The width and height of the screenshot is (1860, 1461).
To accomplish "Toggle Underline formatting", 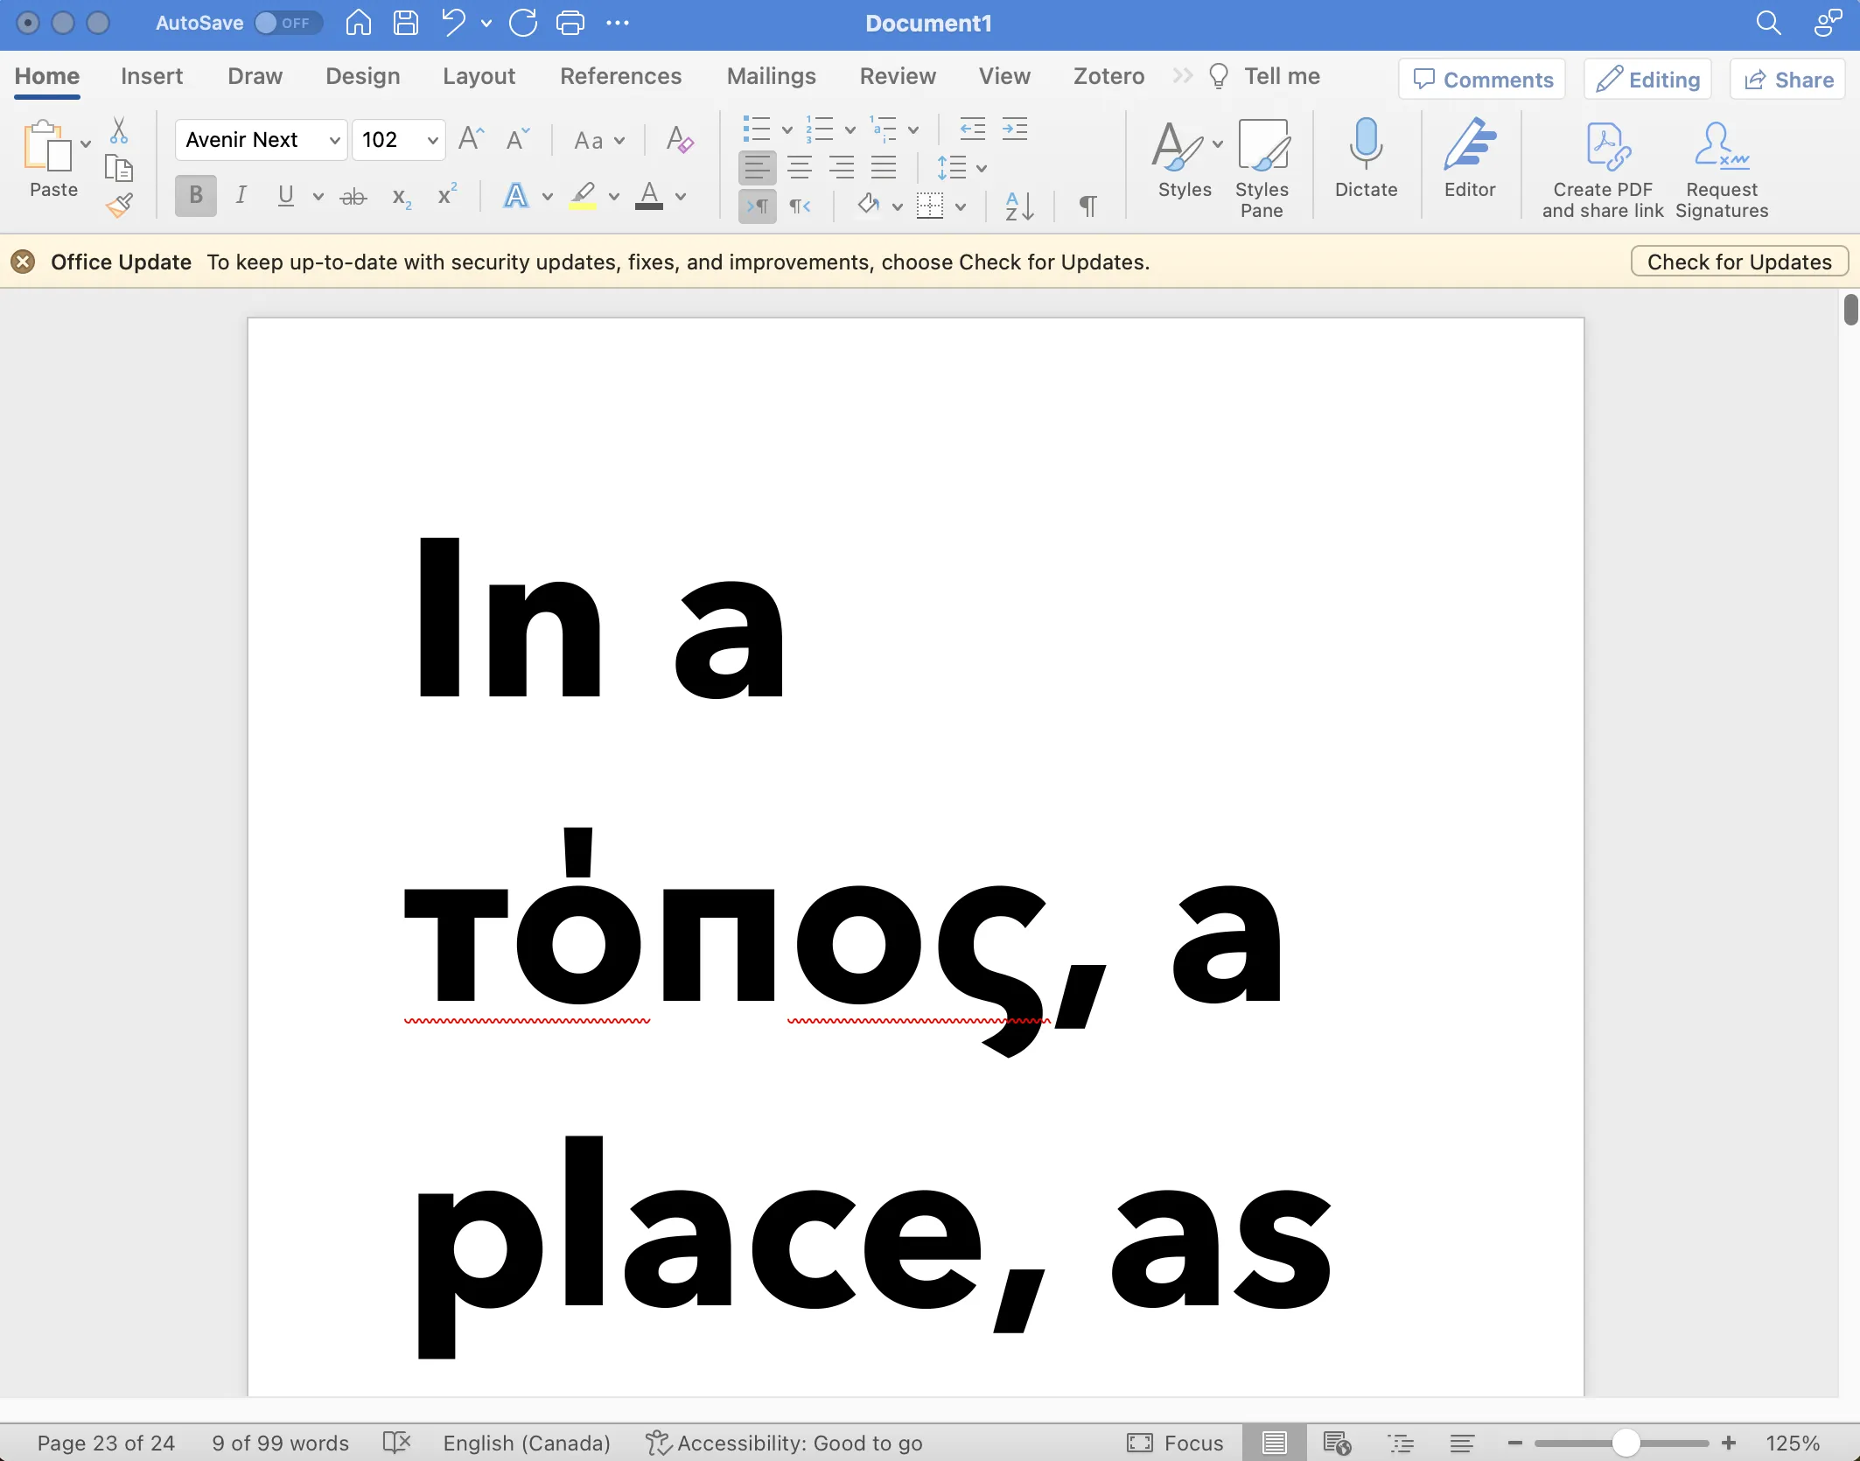I will tap(285, 195).
